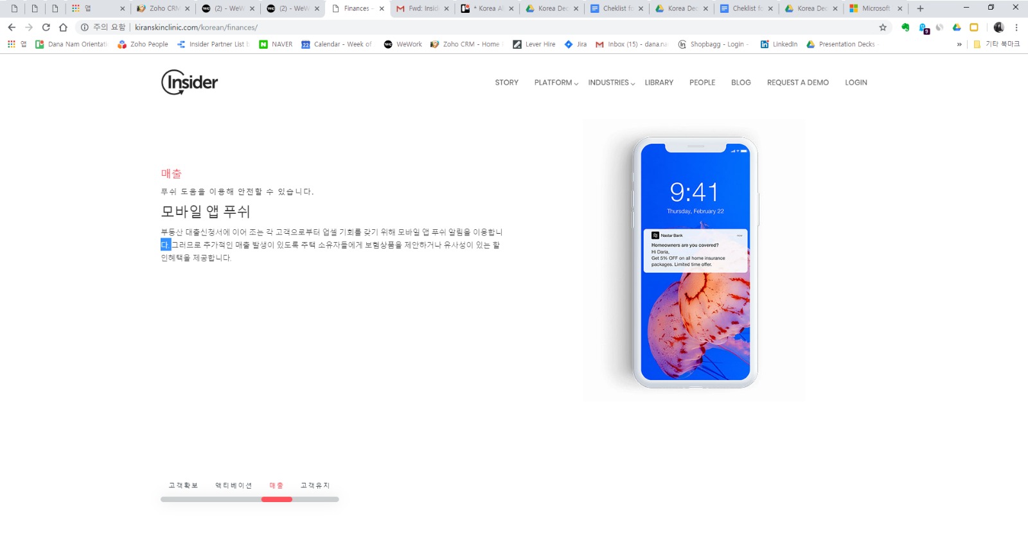Click the Evernote extension icon

[905, 28]
